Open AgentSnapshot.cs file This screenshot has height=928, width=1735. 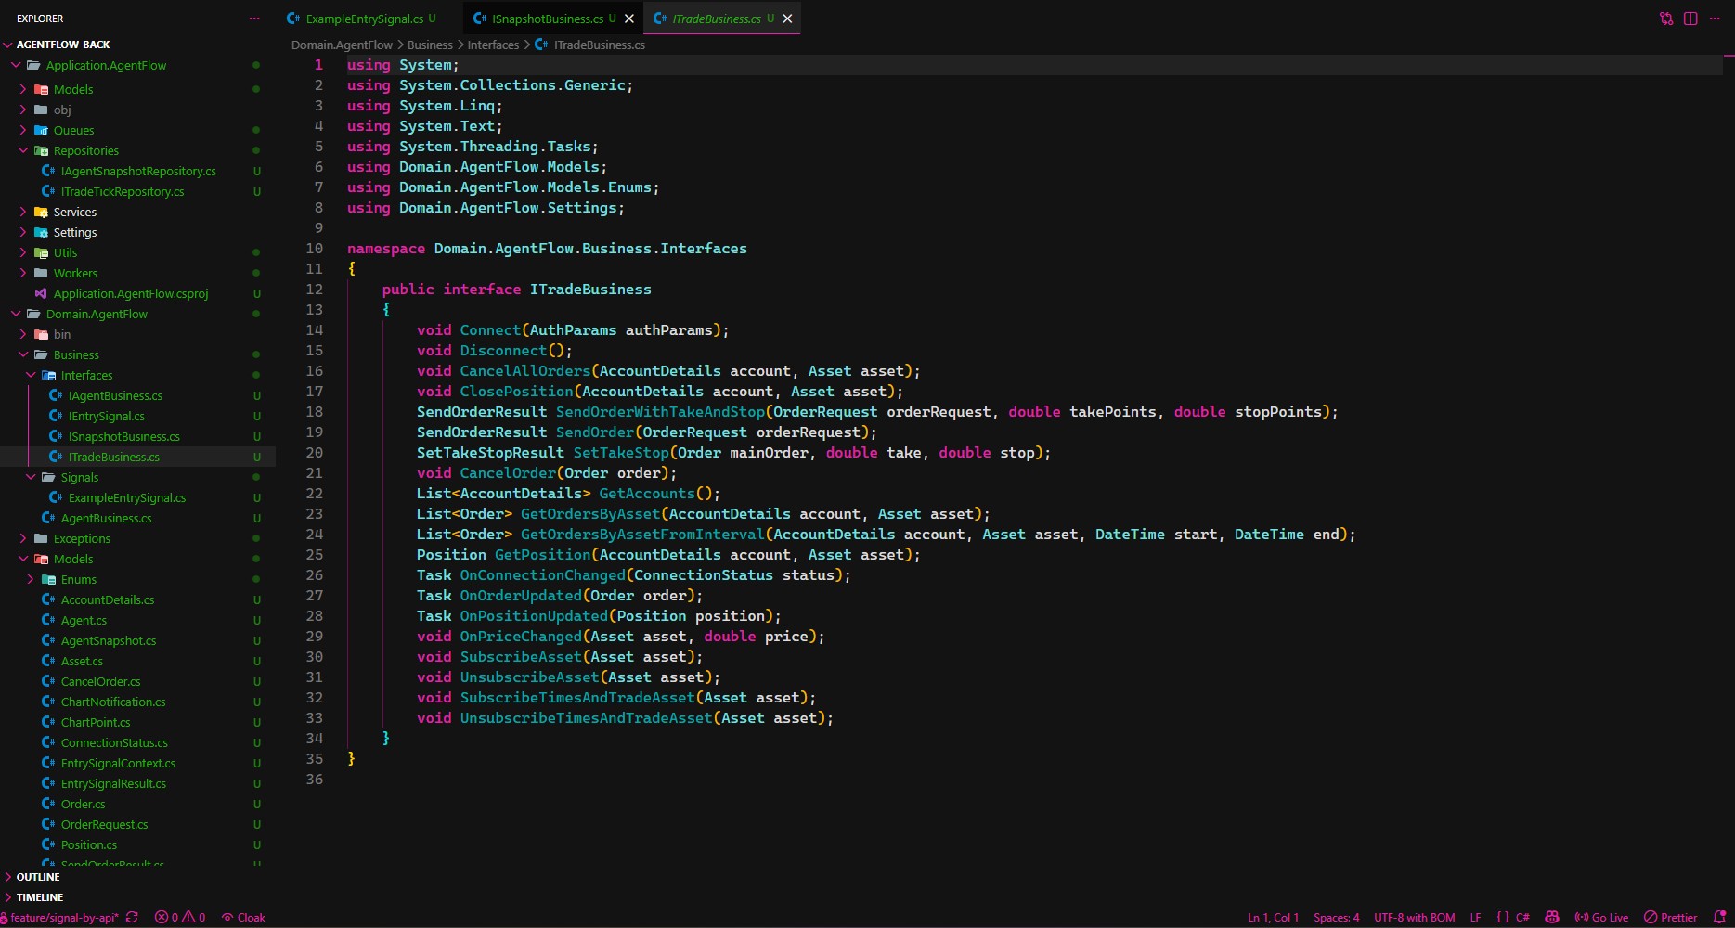click(x=137, y=640)
